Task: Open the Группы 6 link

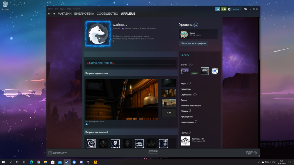Action: pos(186,132)
